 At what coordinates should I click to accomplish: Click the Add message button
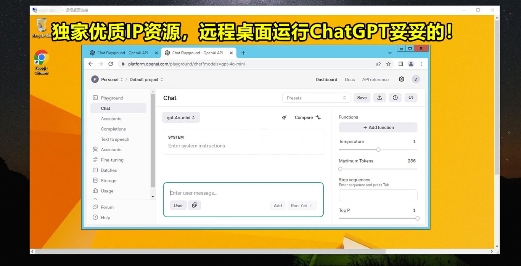(x=278, y=205)
